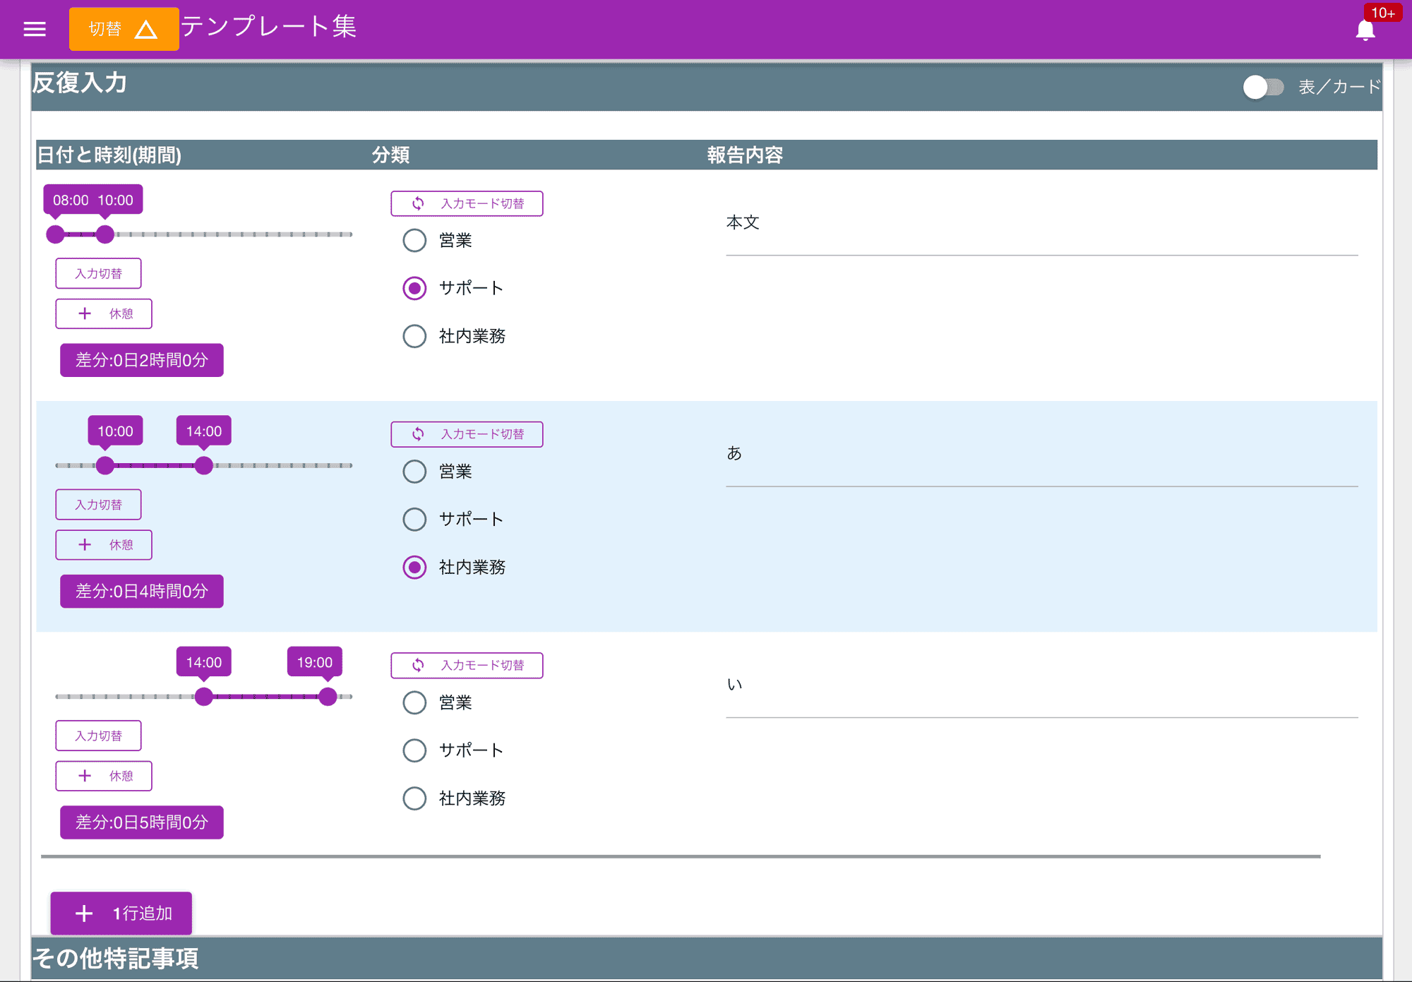
Task: Click 入力切替 in the first row
Action: point(98,273)
